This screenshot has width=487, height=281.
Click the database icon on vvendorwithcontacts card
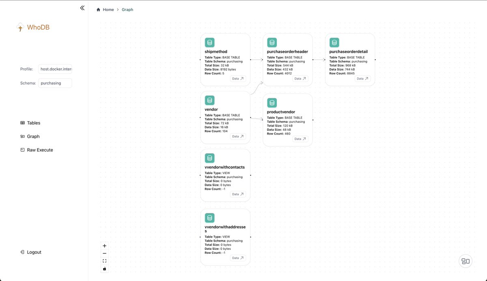(x=209, y=158)
